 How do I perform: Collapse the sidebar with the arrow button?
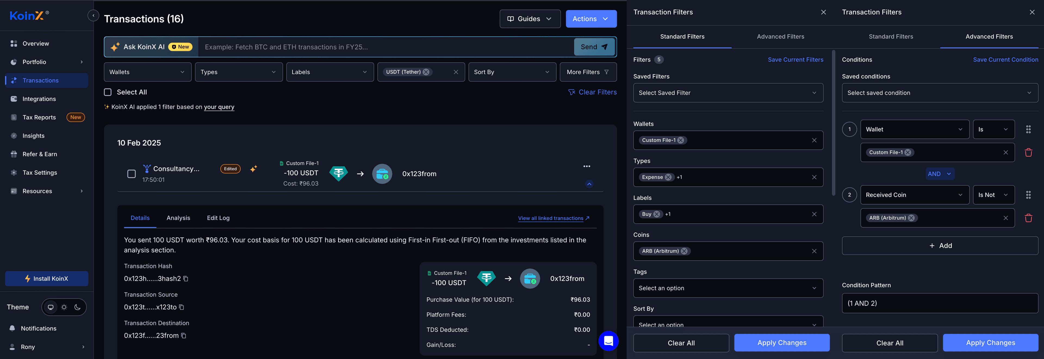point(93,16)
